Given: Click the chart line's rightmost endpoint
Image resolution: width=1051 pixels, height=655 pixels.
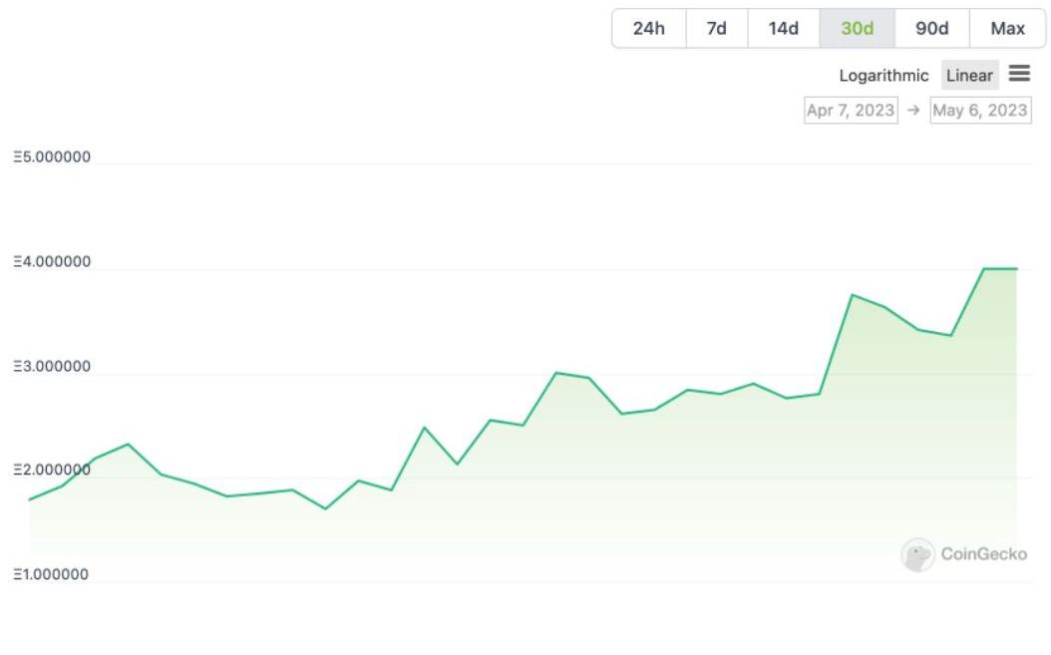Looking at the screenshot, I should 1016,268.
